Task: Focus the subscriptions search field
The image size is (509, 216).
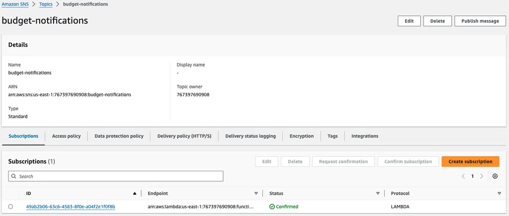Action: click(x=116, y=176)
